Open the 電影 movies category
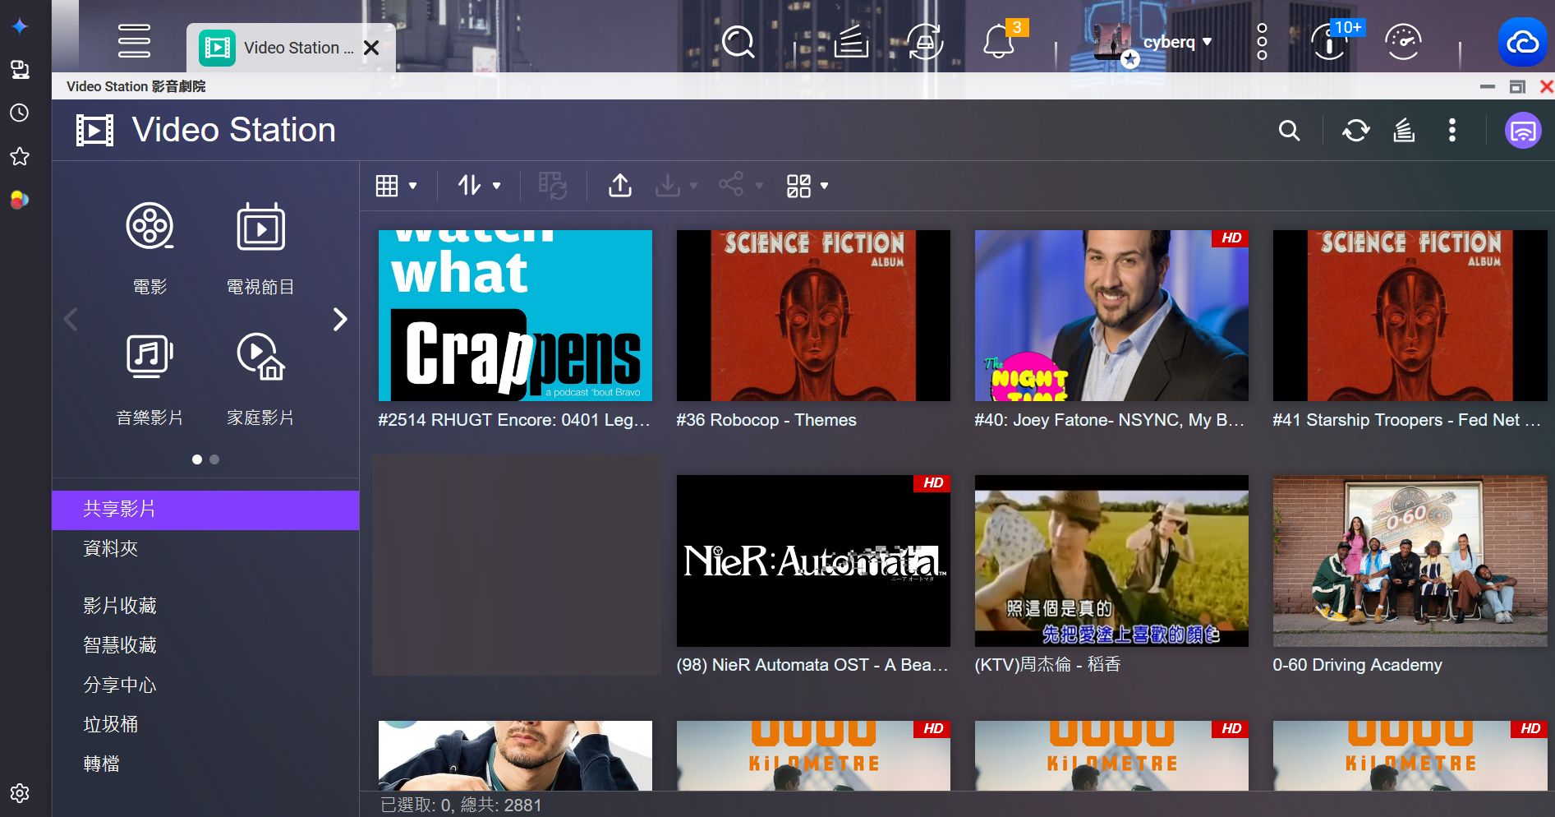 [x=150, y=249]
